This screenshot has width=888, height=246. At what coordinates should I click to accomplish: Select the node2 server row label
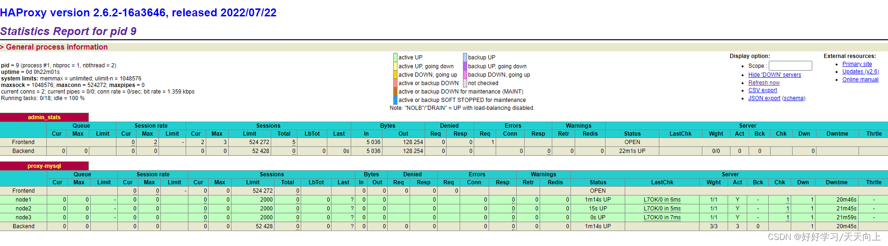23,209
